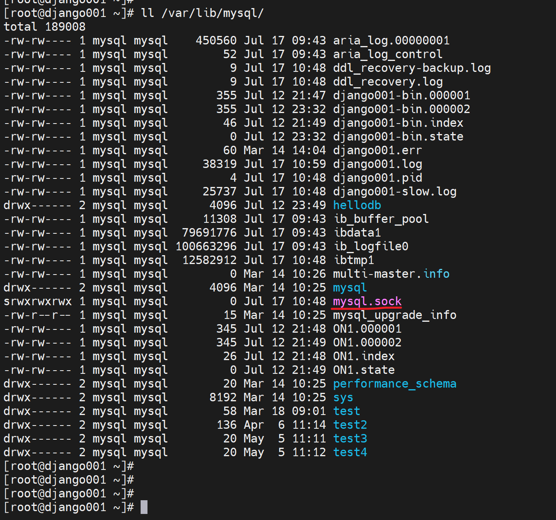Viewport: 556px width, 520px height.
Task: Click the mysql_upgrade_info file name
Action: click(x=394, y=315)
